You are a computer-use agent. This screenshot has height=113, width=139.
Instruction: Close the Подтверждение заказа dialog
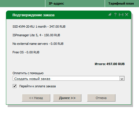pyautogui.click(x=127, y=15)
